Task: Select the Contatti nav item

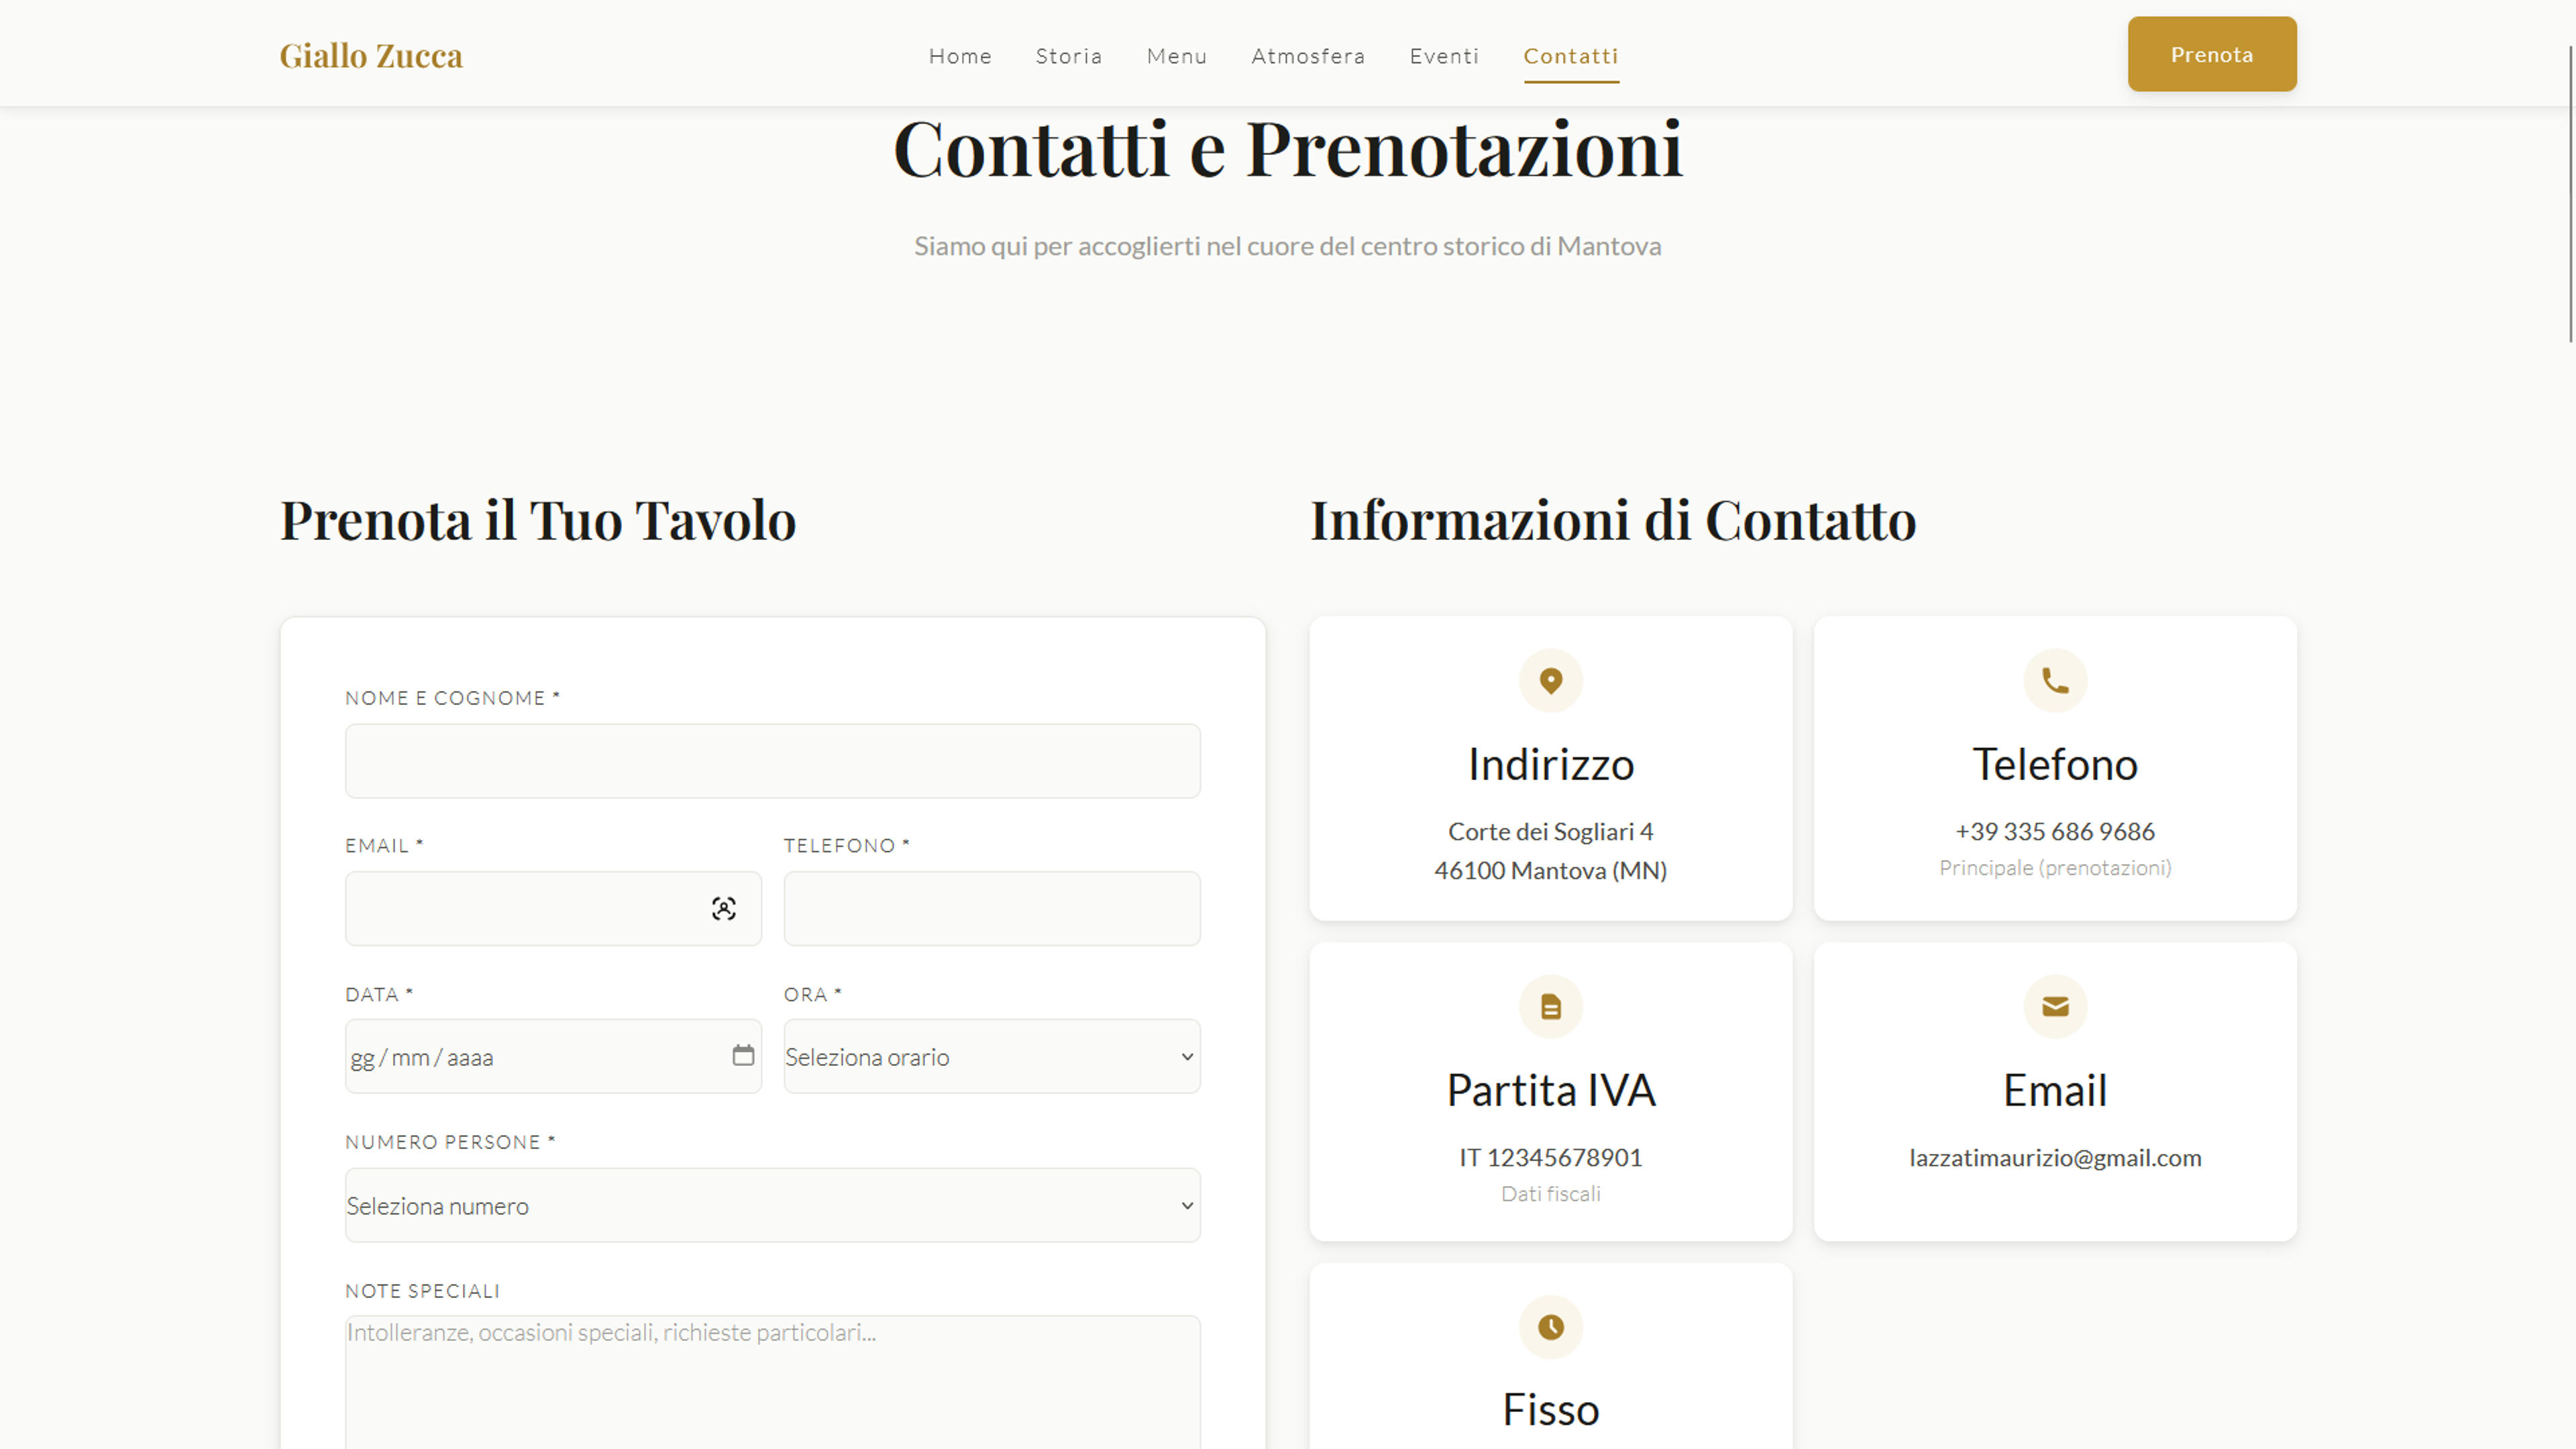Action: click(x=1571, y=56)
